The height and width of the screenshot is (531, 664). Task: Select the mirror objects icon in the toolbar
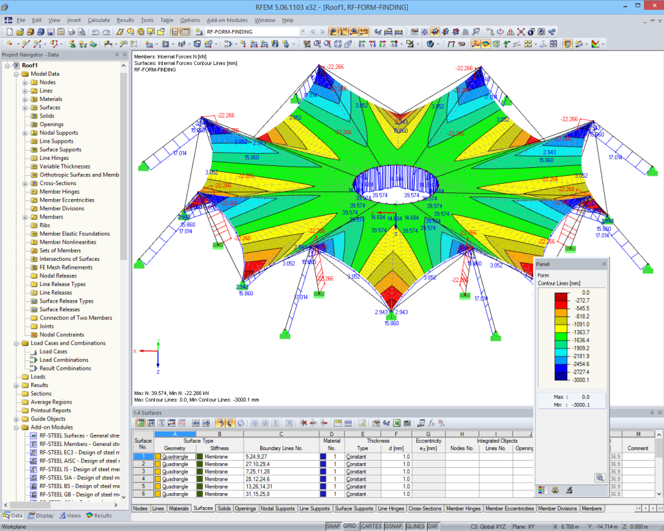click(x=510, y=31)
